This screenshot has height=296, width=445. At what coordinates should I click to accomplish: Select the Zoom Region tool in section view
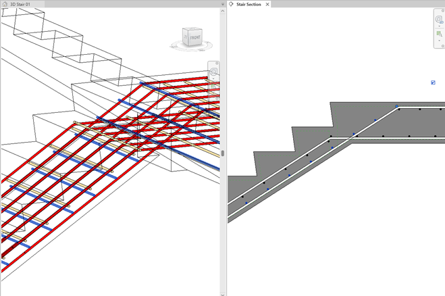point(439,34)
